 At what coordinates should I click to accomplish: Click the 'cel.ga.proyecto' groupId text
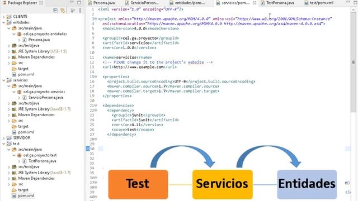click(x=139, y=38)
